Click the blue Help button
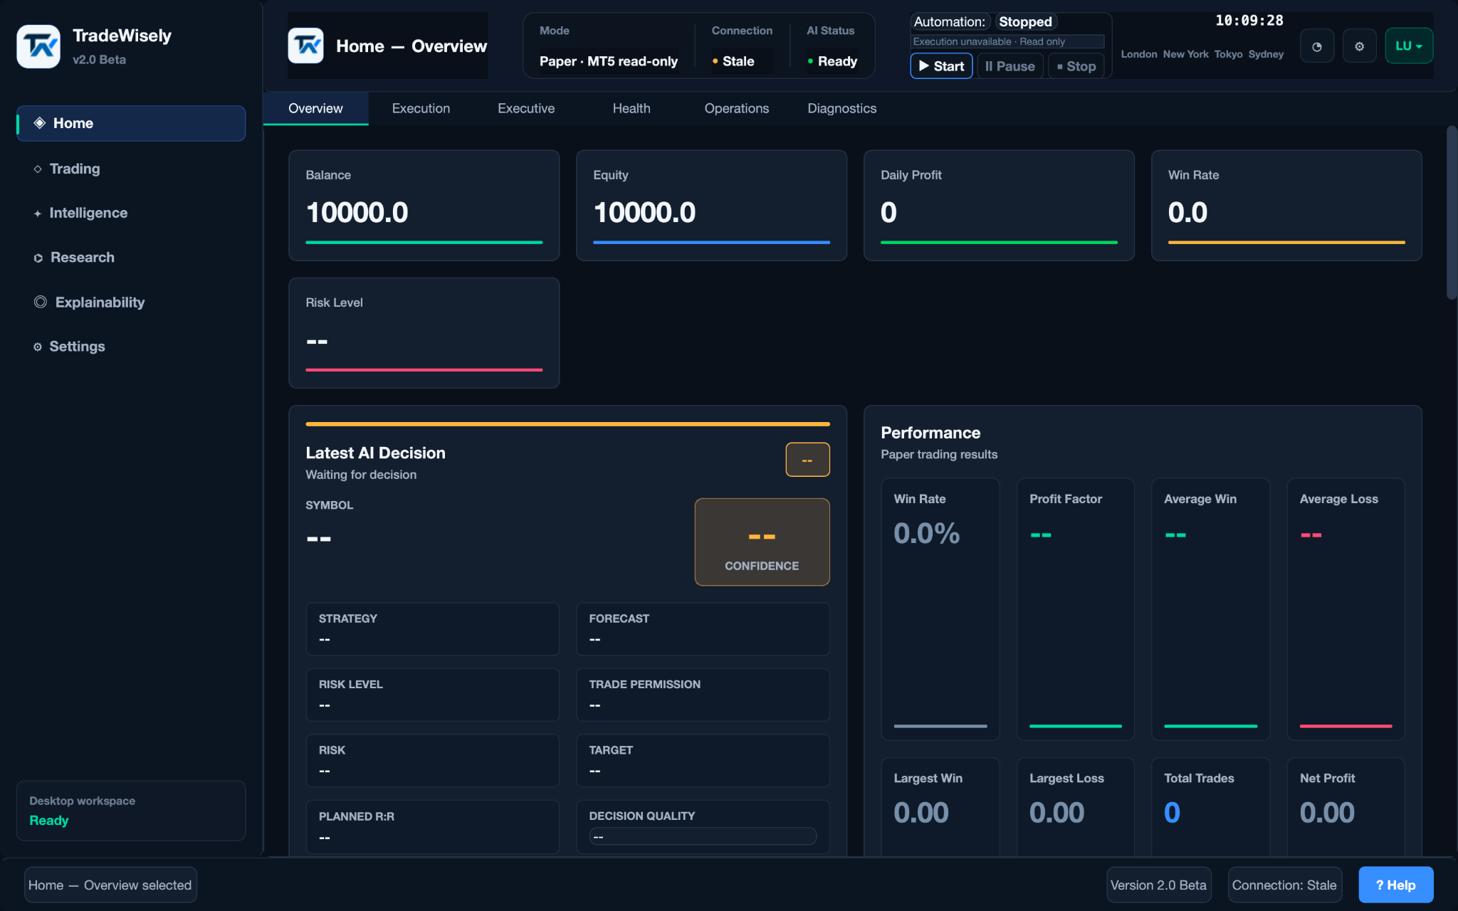 pos(1396,885)
